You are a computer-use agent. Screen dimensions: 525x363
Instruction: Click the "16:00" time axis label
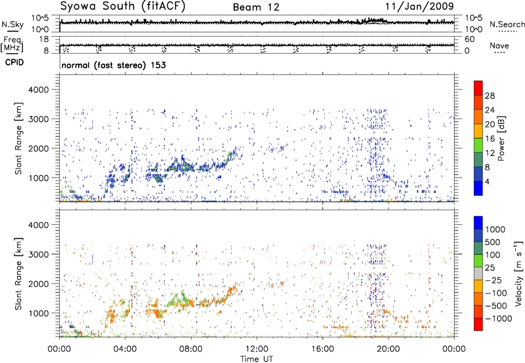323,349
